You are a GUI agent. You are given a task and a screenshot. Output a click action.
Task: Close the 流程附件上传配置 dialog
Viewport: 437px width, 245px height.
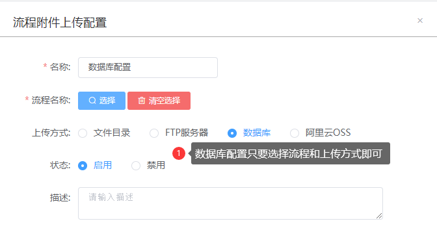tap(420, 21)
